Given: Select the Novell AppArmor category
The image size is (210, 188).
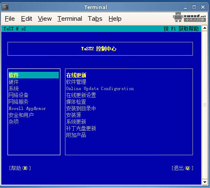Looking at the screenshot, I should coord(27,109).
